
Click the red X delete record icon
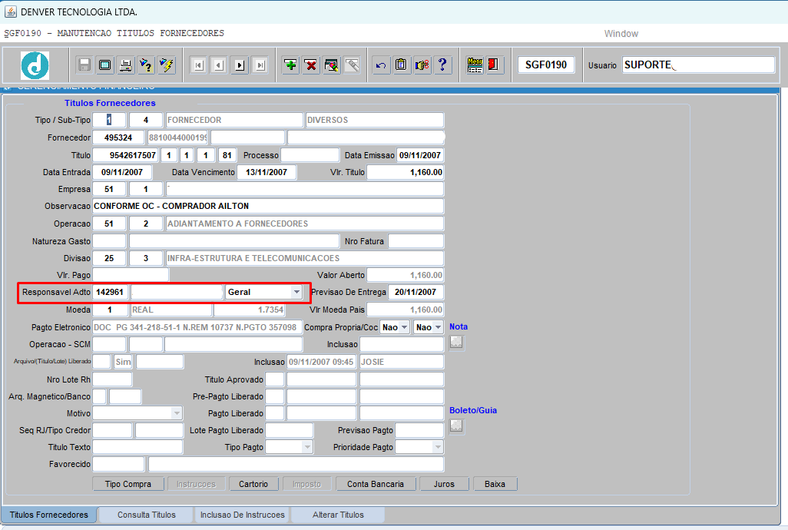tap(311, 65)
